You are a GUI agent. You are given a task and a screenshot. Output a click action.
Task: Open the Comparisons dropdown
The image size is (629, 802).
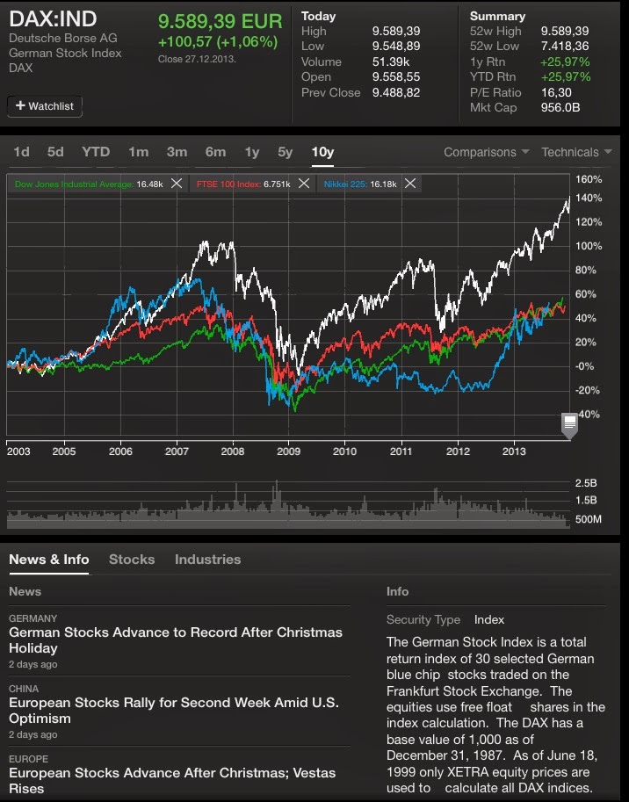tap(486, 152)
